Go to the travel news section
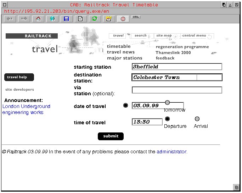242x193 pixels. [x=121, y=52]
